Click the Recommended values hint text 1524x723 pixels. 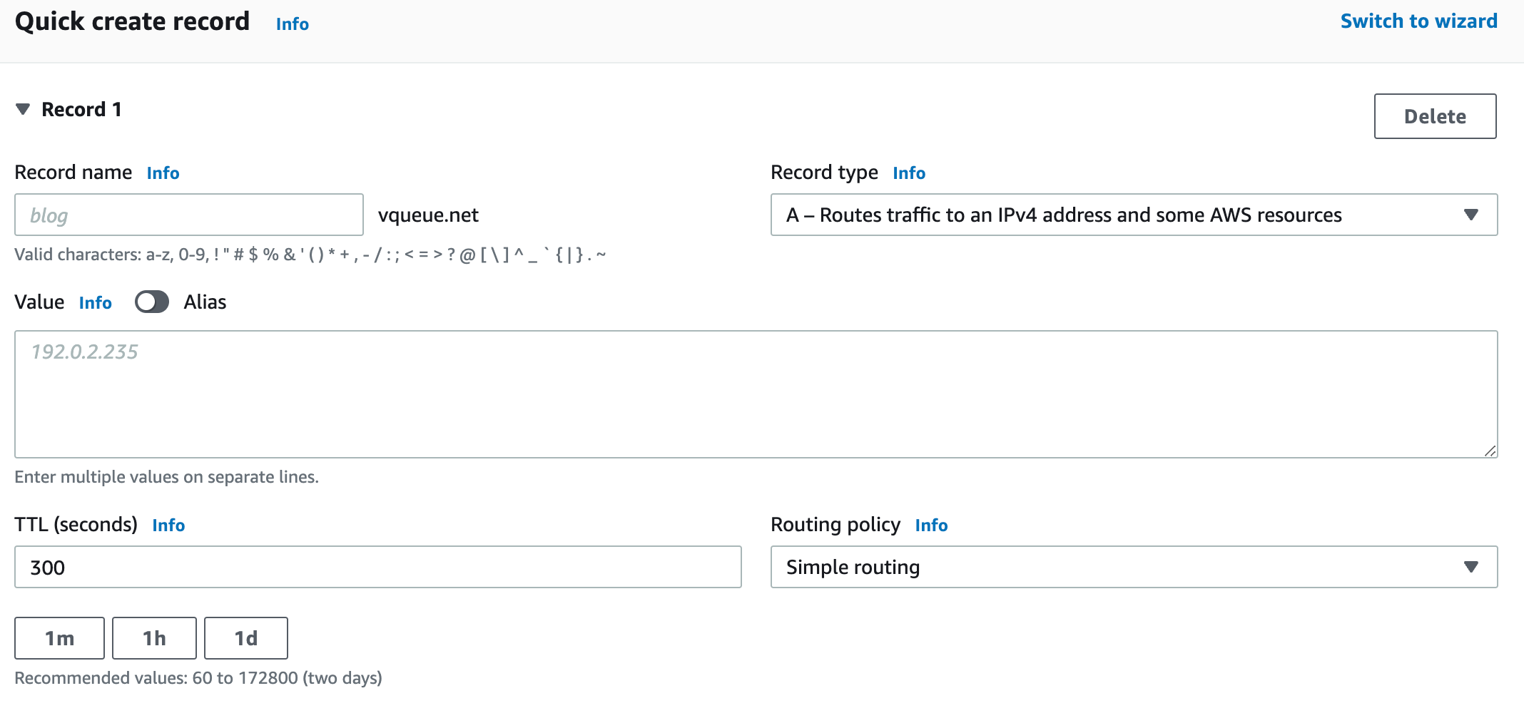(x=198, y=678)
